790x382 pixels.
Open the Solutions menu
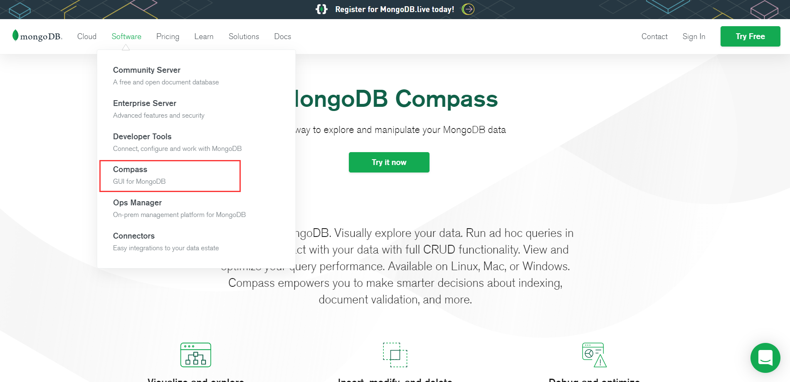point(244,37)
